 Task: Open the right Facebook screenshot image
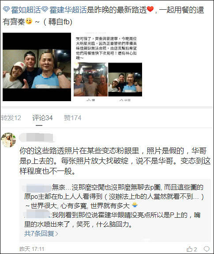tap(108, 67)
